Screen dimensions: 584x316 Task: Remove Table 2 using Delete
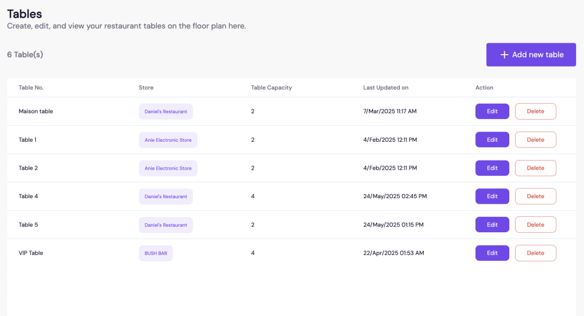[x=536, y=168]
